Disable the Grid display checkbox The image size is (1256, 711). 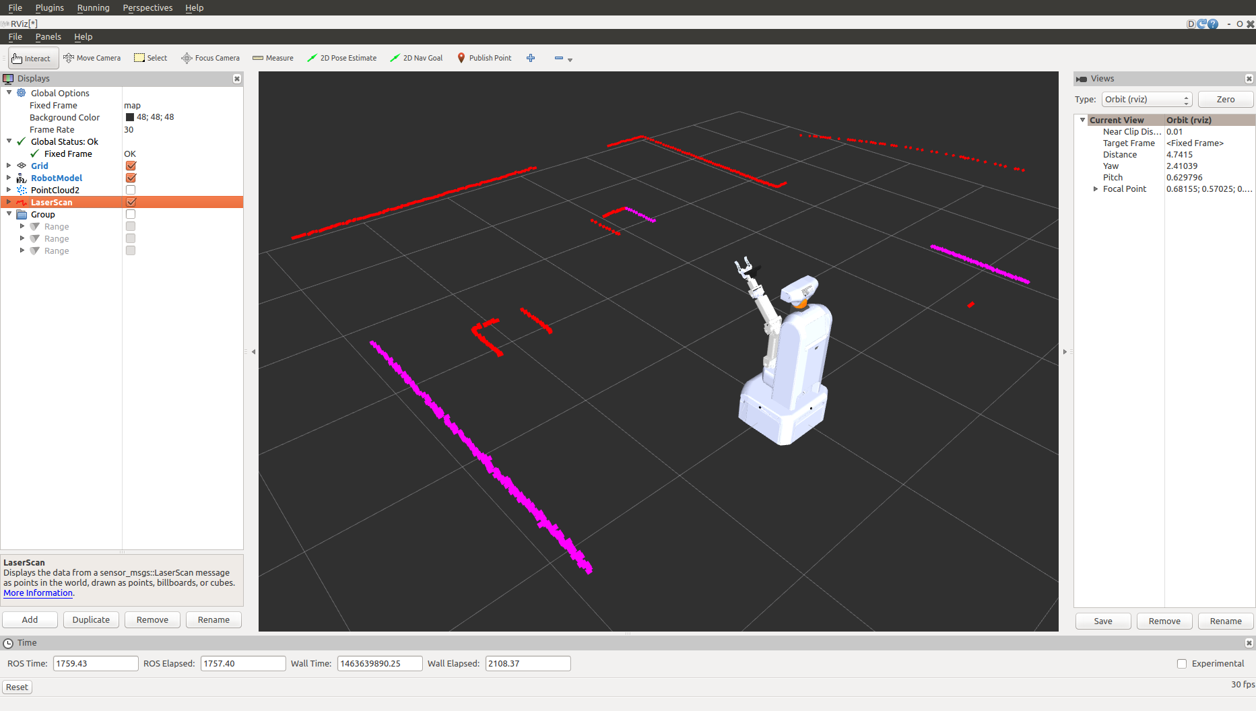tap(131, 166)
